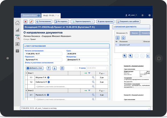
Task: Expand the status log chevron
Action: (149, 109)
